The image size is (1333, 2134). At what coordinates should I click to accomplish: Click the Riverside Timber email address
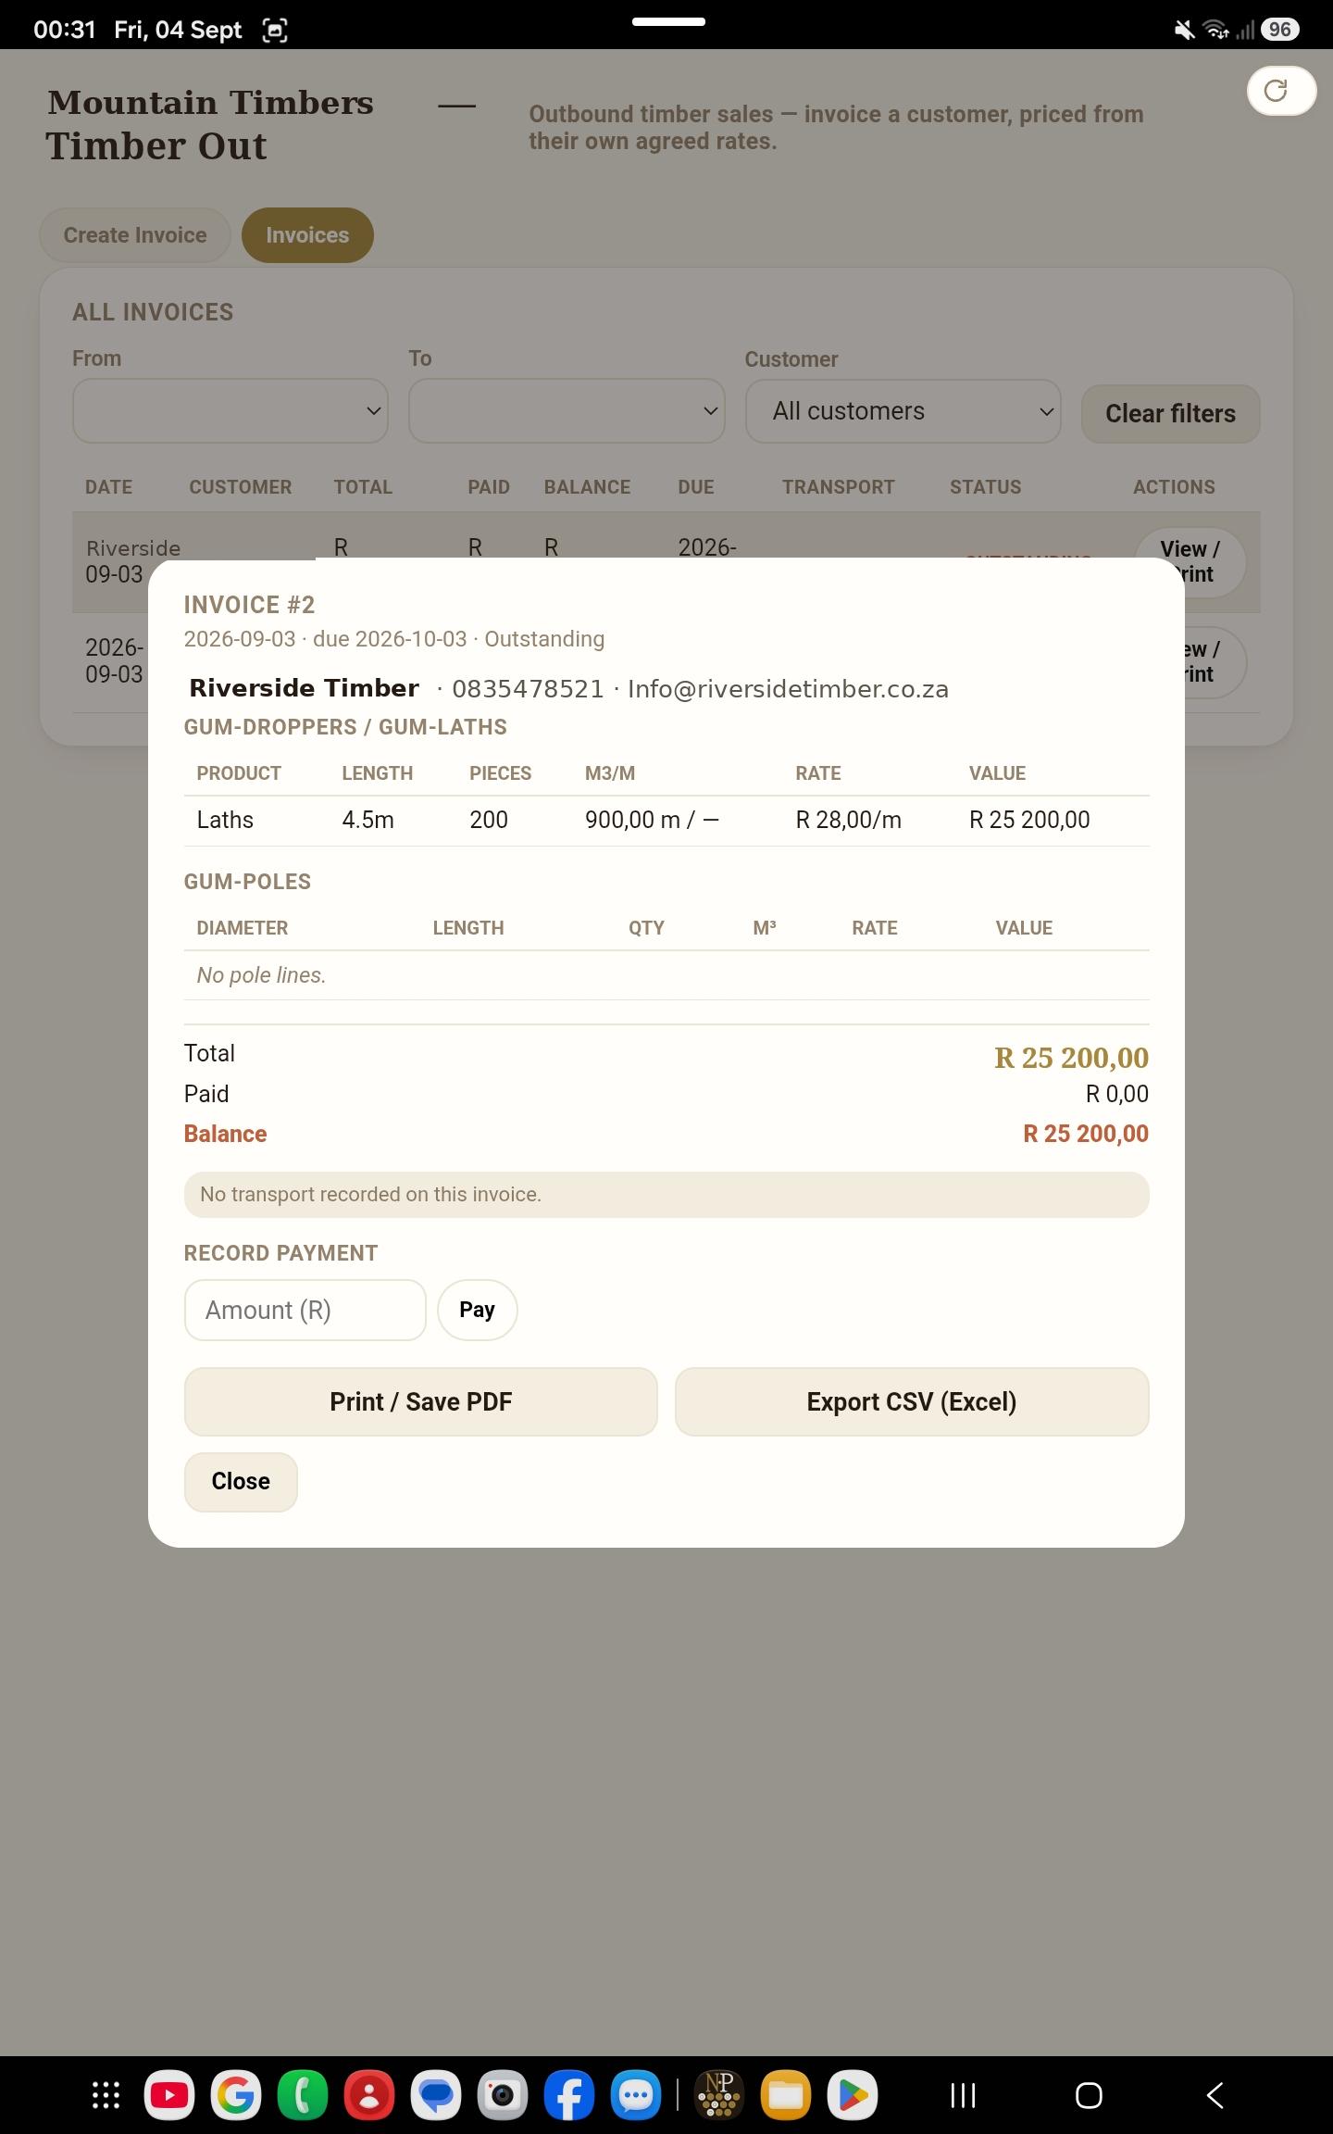click(788, 689)
